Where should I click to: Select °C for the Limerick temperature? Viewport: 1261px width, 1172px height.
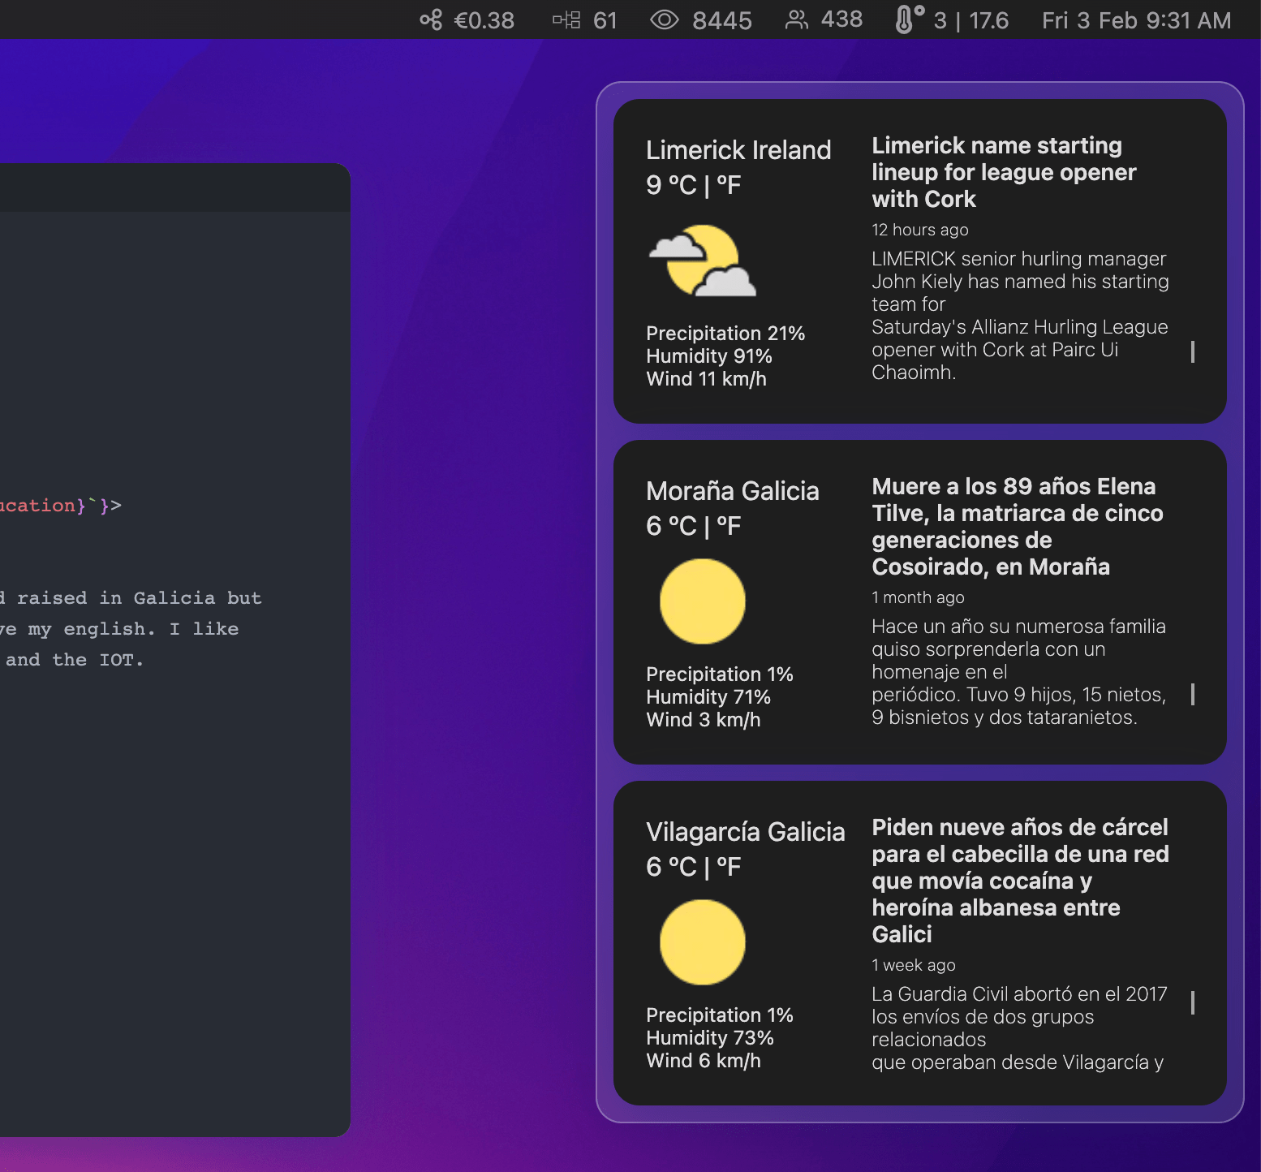pyautogui.click(x=682, y=185)
